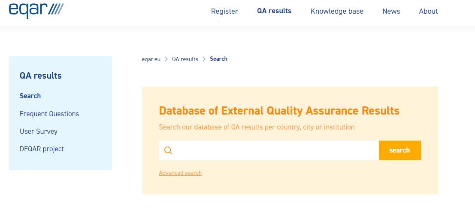Open the QA results navigation item
This screenshot has width=475, height=209.
(x=274, y=11)
